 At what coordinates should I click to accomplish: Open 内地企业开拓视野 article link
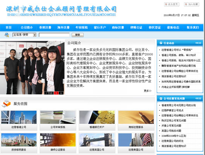pyautogui.click(x=176, y=87)
